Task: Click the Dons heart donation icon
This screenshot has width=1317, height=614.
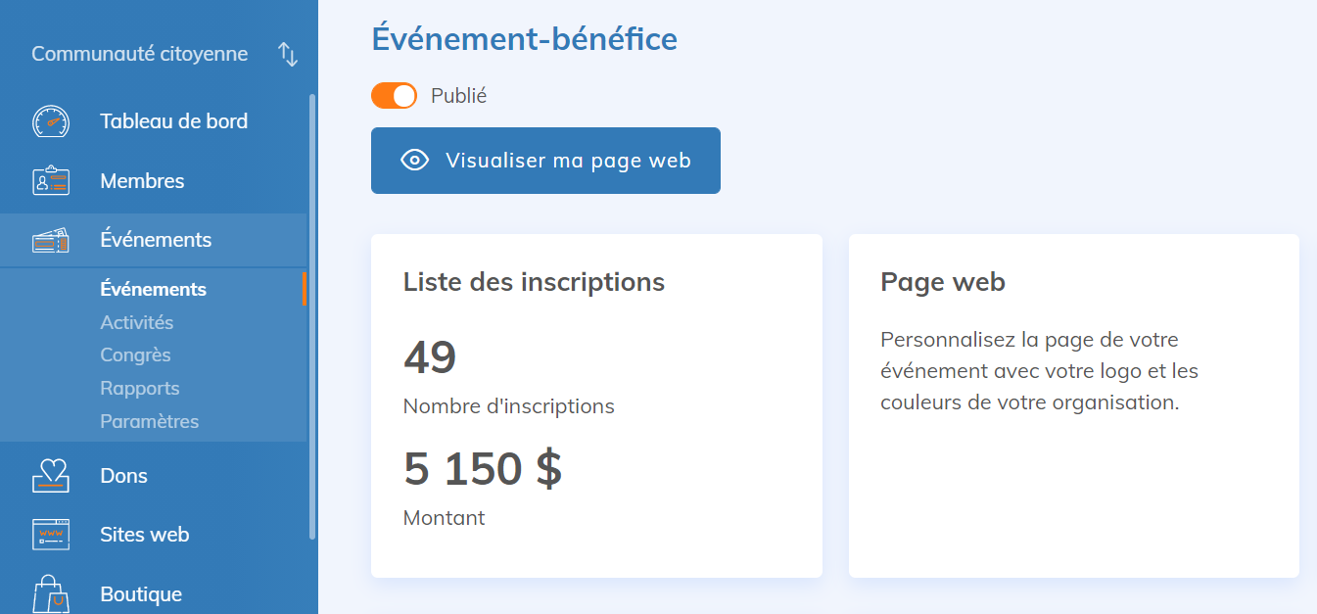Action: point(51,476)
